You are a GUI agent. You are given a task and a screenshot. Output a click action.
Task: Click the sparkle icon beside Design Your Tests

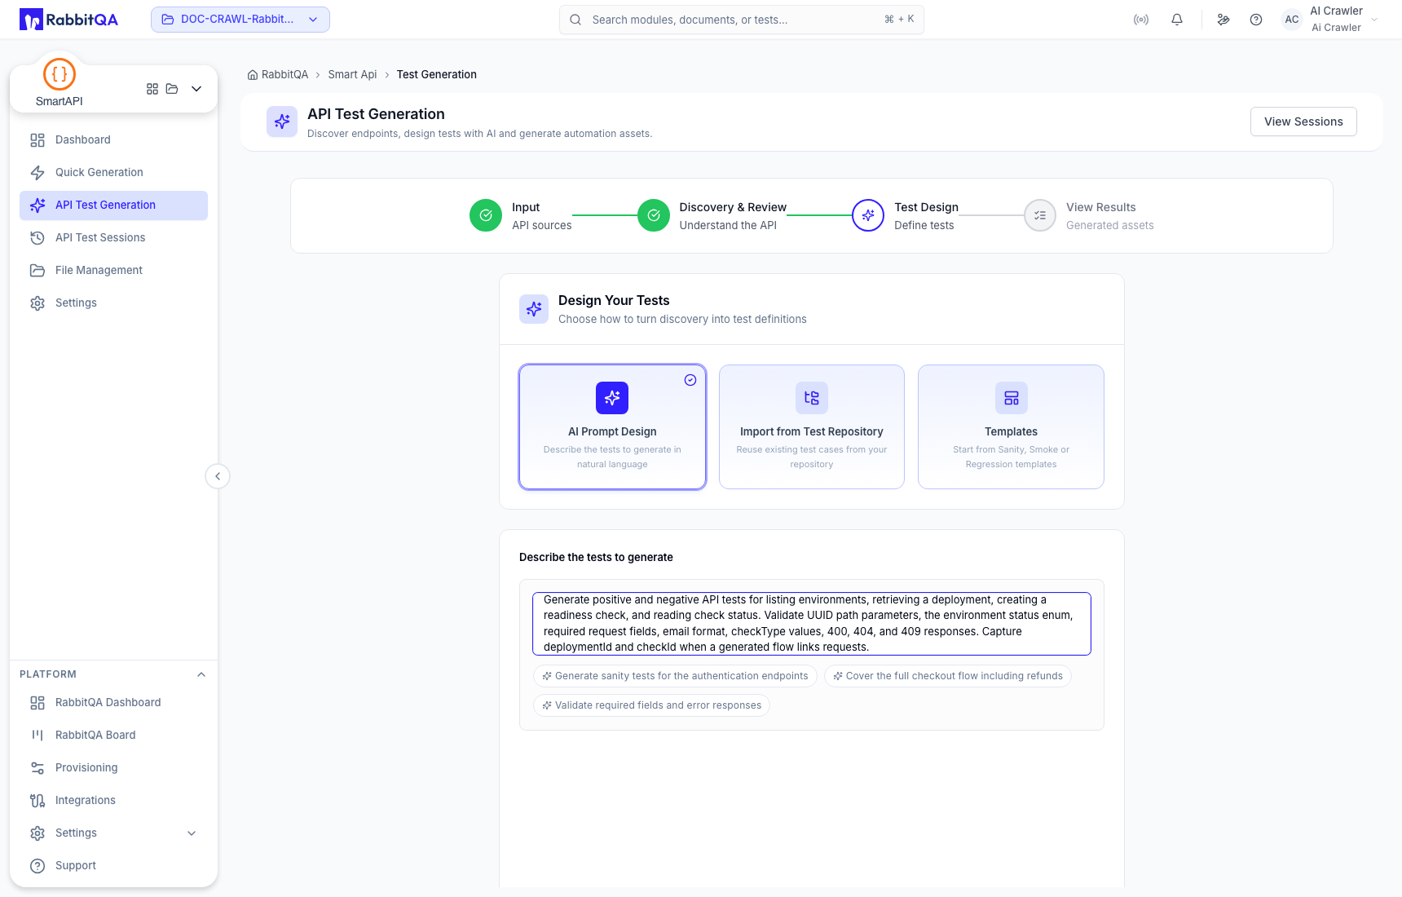pos(534,309)
